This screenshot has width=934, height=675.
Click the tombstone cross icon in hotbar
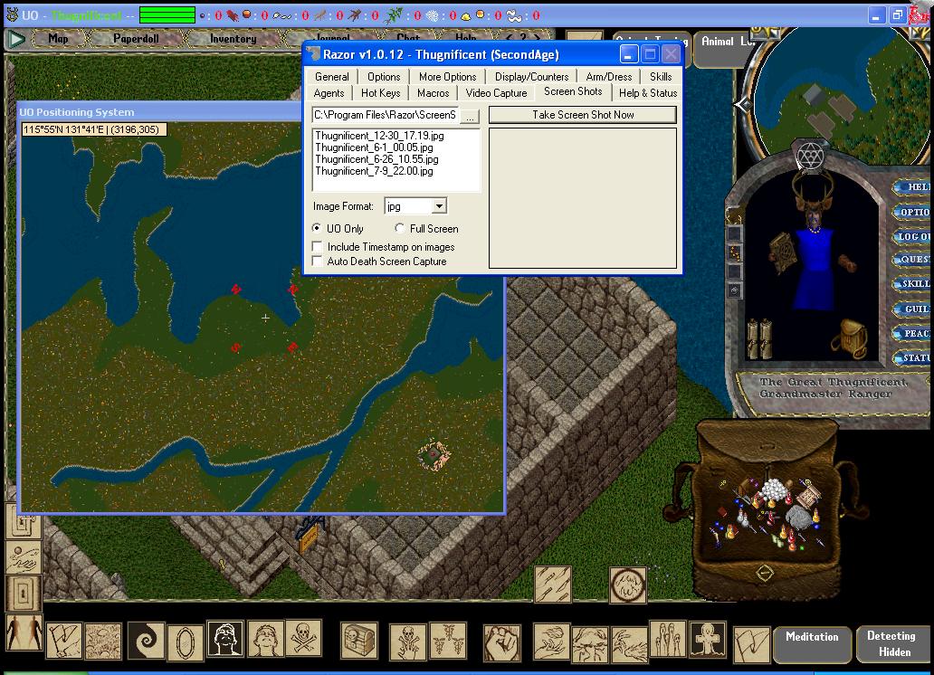[707, 641]
